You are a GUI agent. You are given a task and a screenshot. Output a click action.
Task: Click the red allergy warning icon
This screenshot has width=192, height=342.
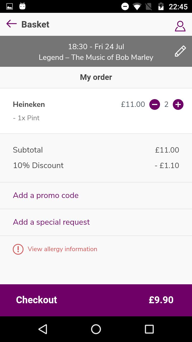(x=18, y=249)
